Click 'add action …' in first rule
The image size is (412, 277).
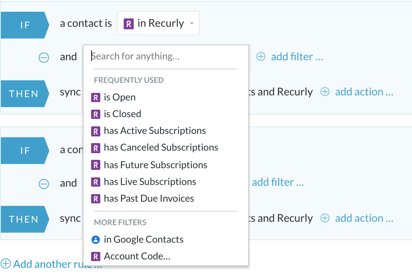(x=364, y=92)
